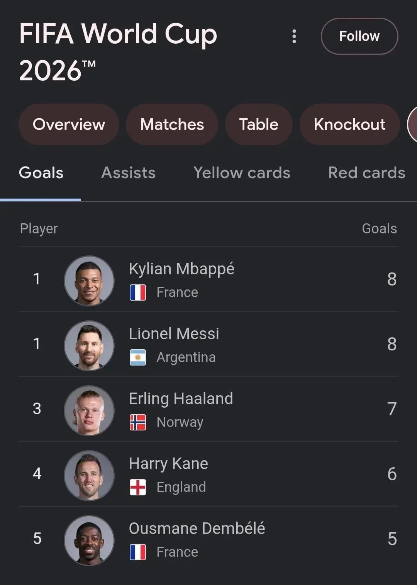The width and height of the screenshot is (417, 585).
Task: Open Lionel Messi's profile photo
Action: 89,346
